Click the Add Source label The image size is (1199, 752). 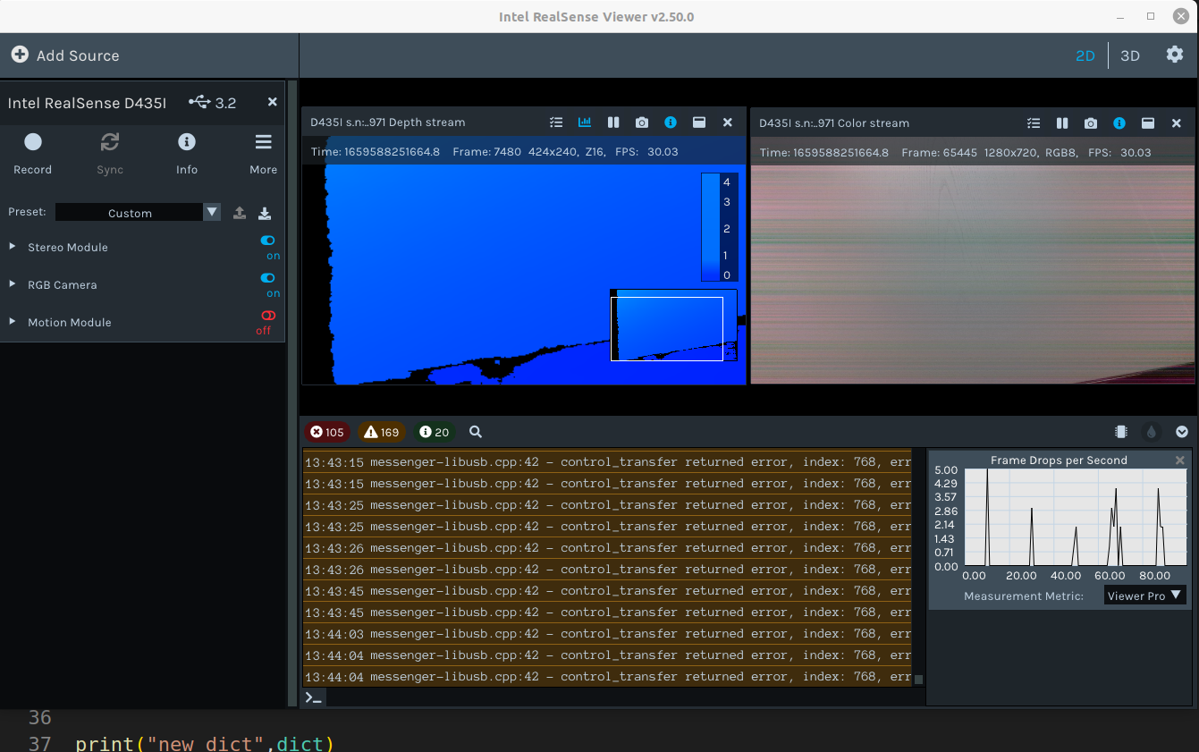click(x=78, y=55)
